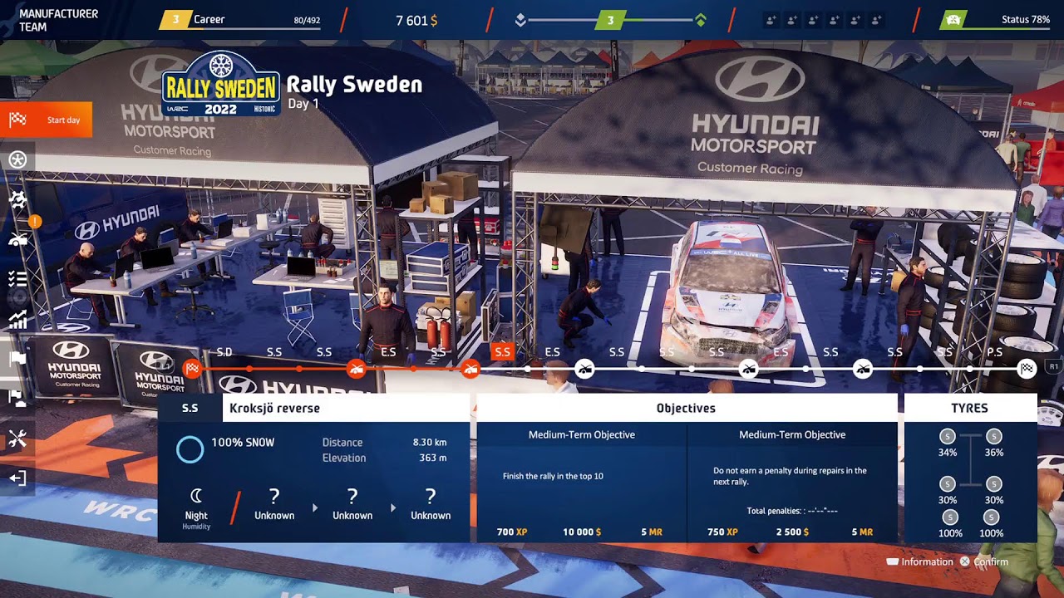Open the wrench and screwdriver tools icon

[17, 439]
